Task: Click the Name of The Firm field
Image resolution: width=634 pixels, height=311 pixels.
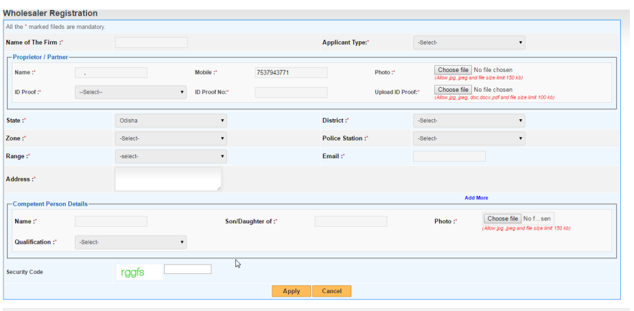Action: (x=151, y=42)
